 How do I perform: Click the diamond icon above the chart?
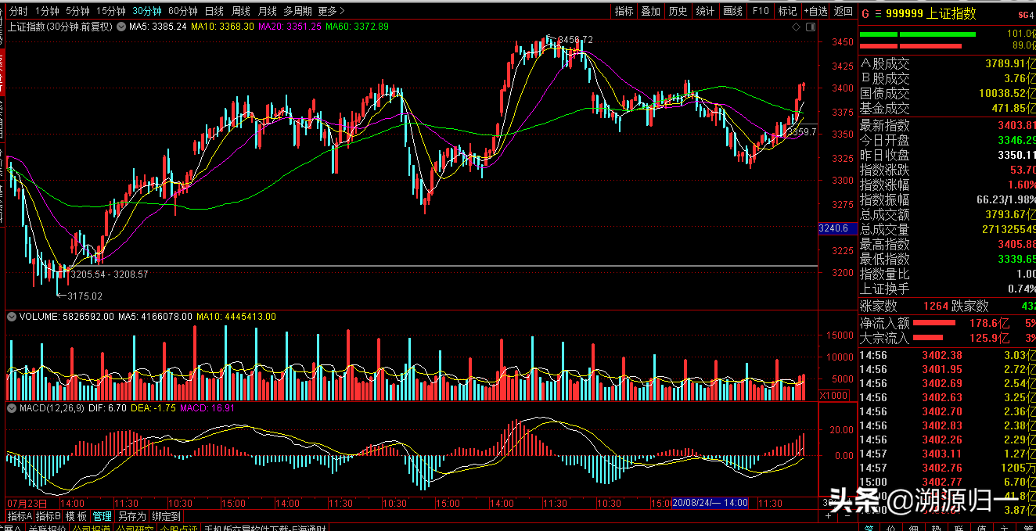click(797, 27)
